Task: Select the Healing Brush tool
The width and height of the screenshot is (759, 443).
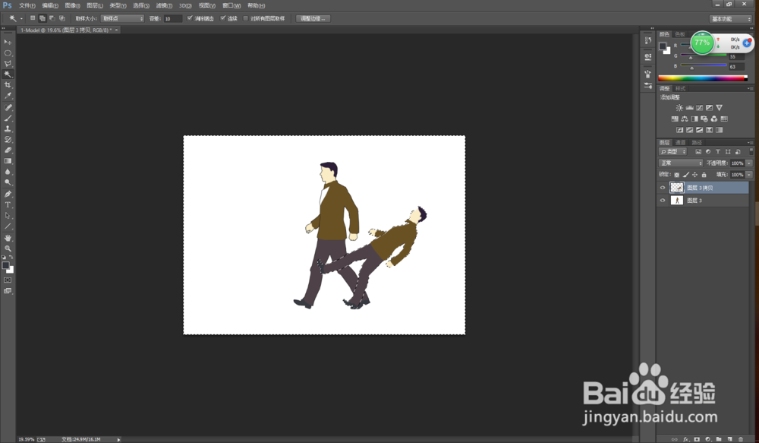Action: tap(8, 108)
